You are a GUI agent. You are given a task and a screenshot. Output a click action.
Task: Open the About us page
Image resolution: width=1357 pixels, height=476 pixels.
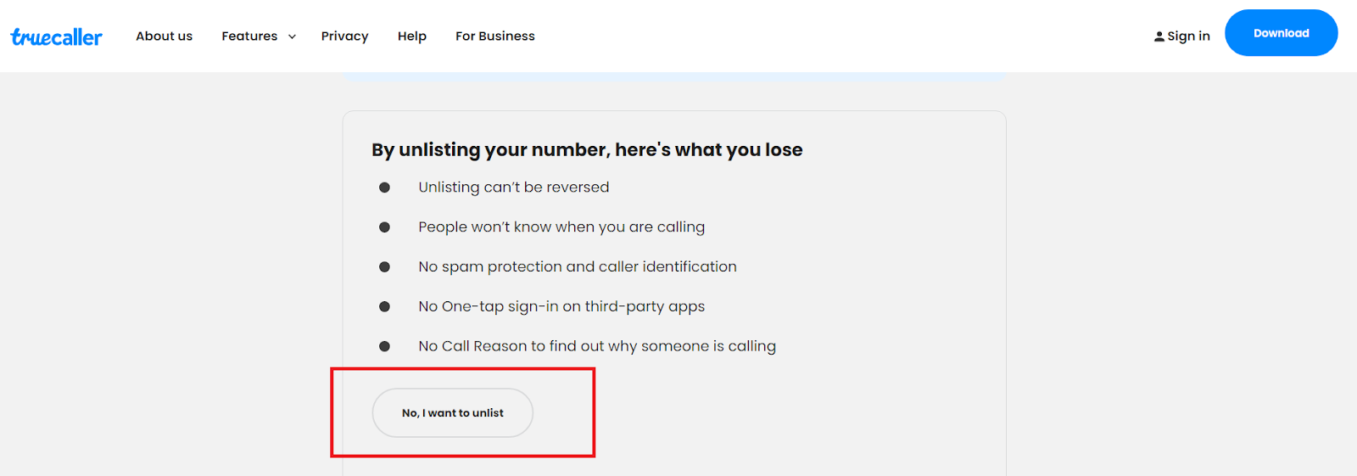pyautogui.click(x=165, y=36)
